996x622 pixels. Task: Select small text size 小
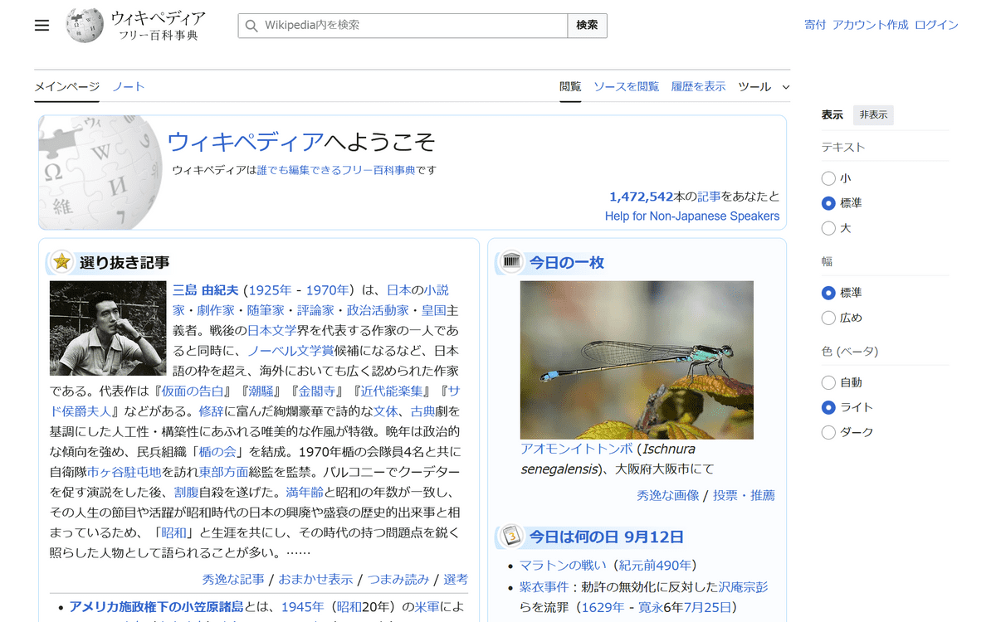(828, 178)
